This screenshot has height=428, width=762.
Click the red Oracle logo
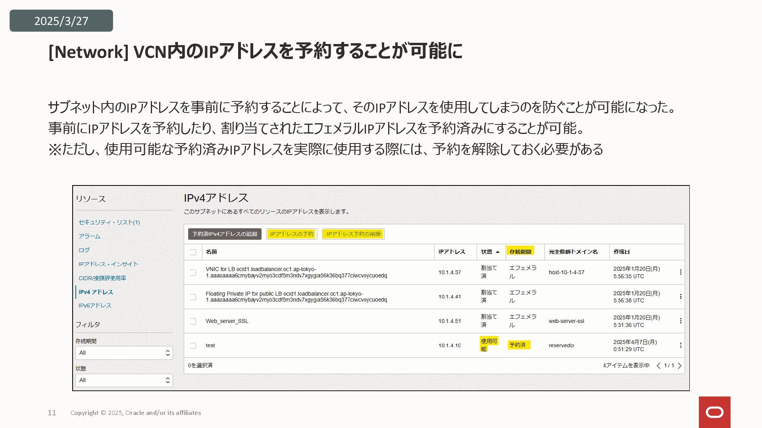(714, 412)
